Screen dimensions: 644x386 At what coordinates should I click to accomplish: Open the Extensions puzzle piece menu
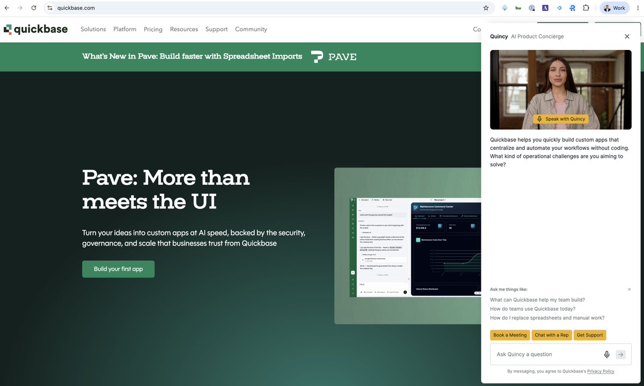586,8
